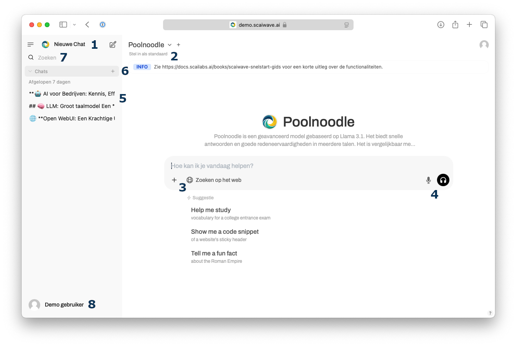Add another model with the plus next to Poolnoodle
Image resolution: width=517 pixels, height=346 pixels.
179,45
